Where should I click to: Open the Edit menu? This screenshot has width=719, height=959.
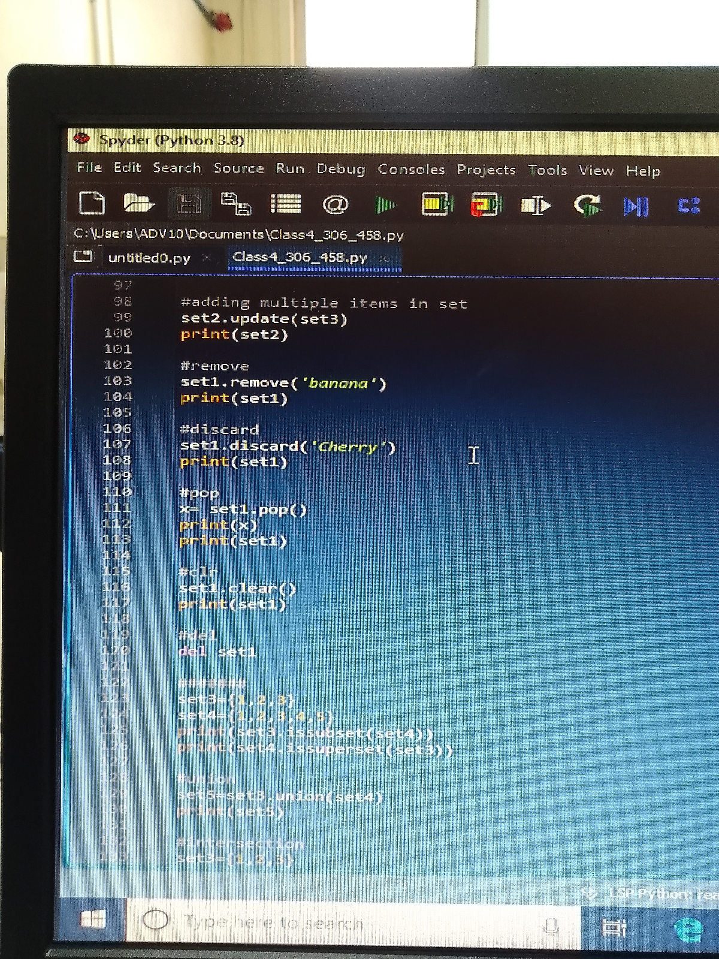tap(127, 167)
